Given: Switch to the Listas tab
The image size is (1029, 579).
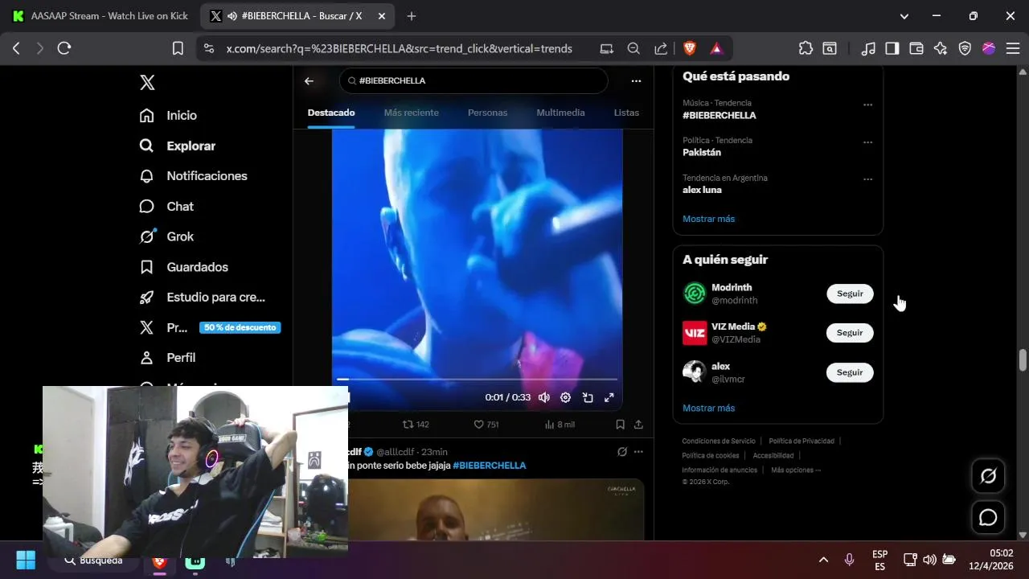Looking at the screenshot, I should coord(626,113).
